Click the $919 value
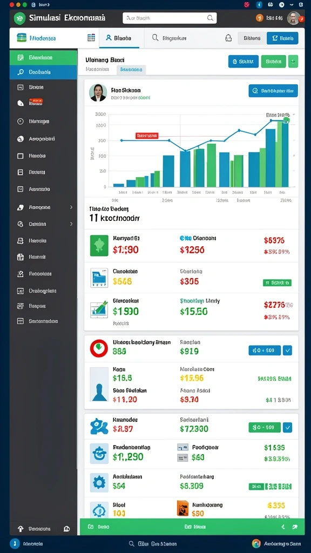 (190, 351)
